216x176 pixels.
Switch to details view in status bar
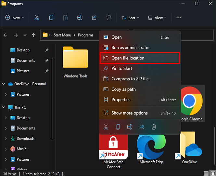(206, 173)
